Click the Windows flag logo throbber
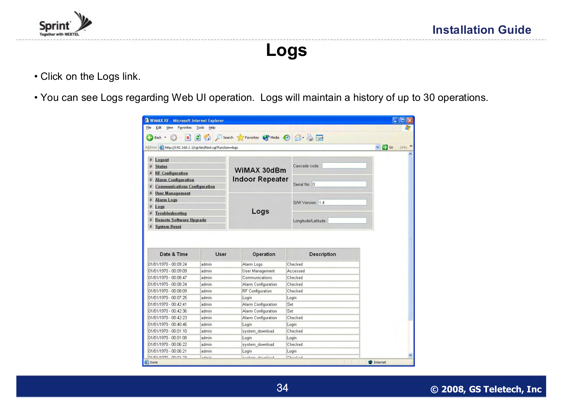This screenshot has height=398, width=563. coord(408,128)
